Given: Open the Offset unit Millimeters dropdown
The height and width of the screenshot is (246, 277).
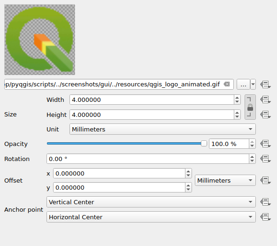Looking at the screenshot, I should click(x=225, y=180).
